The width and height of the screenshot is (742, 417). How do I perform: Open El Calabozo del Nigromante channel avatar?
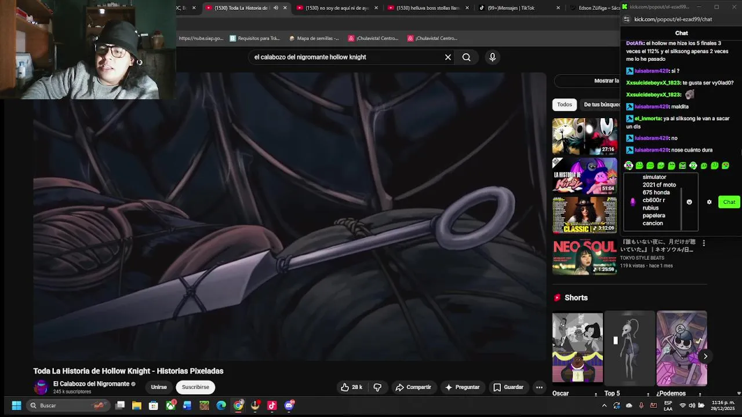click(41, 387)
